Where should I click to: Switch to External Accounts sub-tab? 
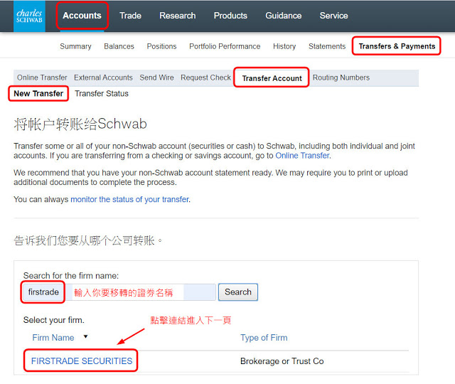click(x=103, y=78)
